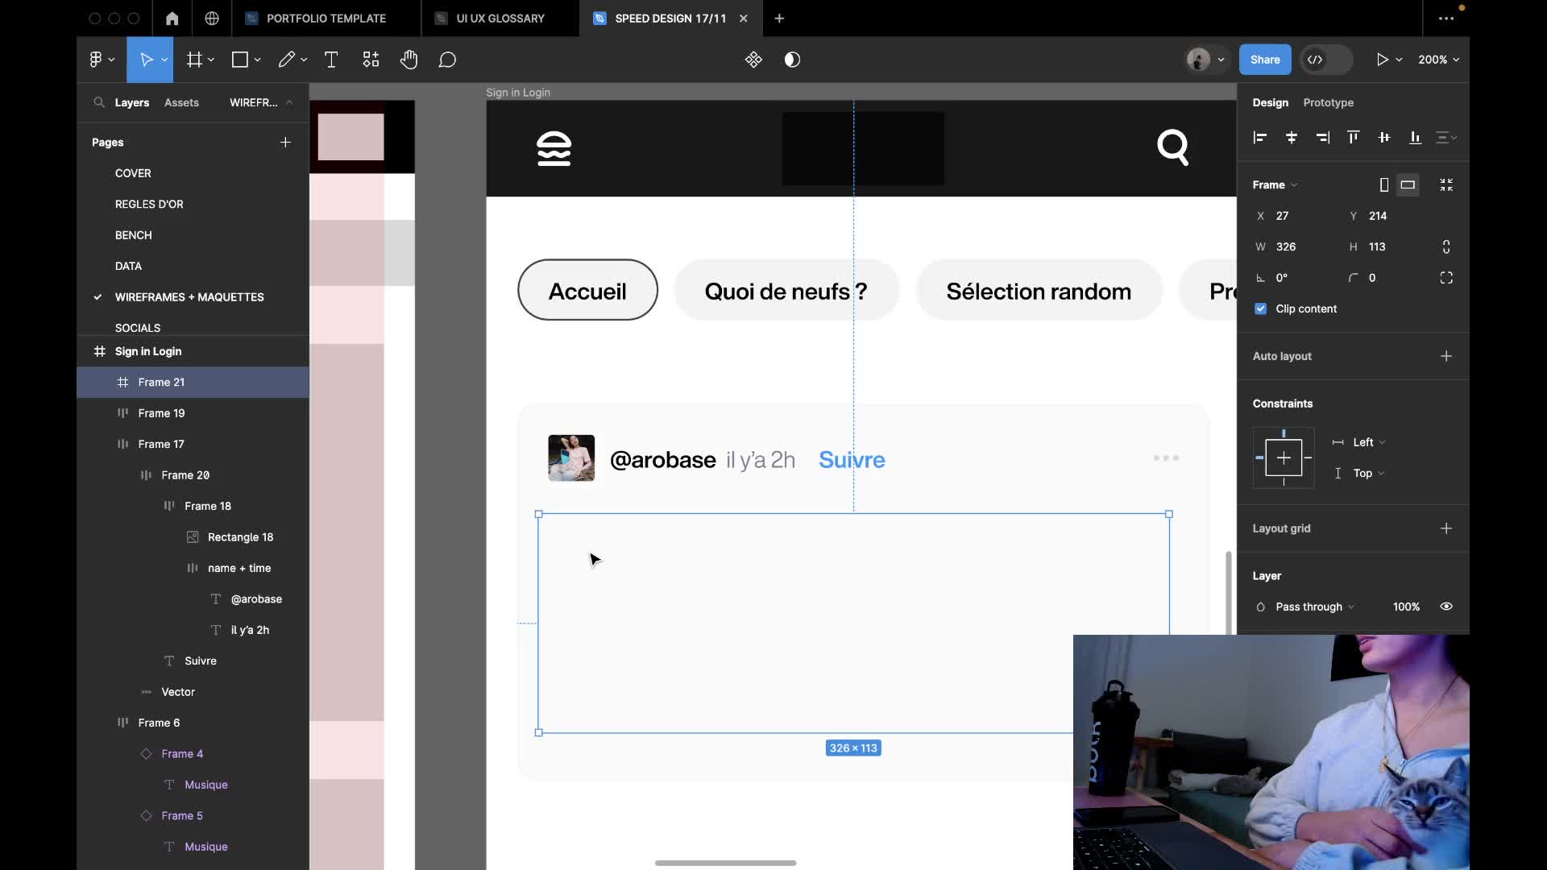Toggle constrain proportions lock
Viewport: 1547px width, 870px height.
[x=1446, y=246]
